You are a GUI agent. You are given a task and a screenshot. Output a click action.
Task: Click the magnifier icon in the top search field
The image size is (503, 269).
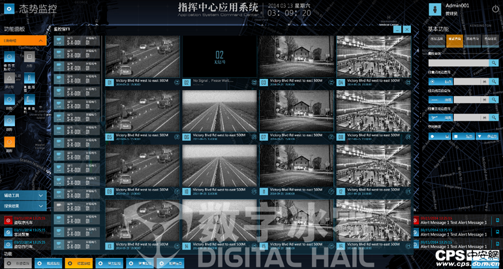tap(495, 63)
